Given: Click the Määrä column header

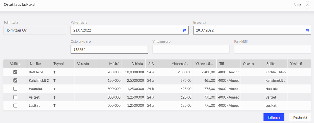Looking at the screenshot, I should pyautogui.click(x=110, y=64).
